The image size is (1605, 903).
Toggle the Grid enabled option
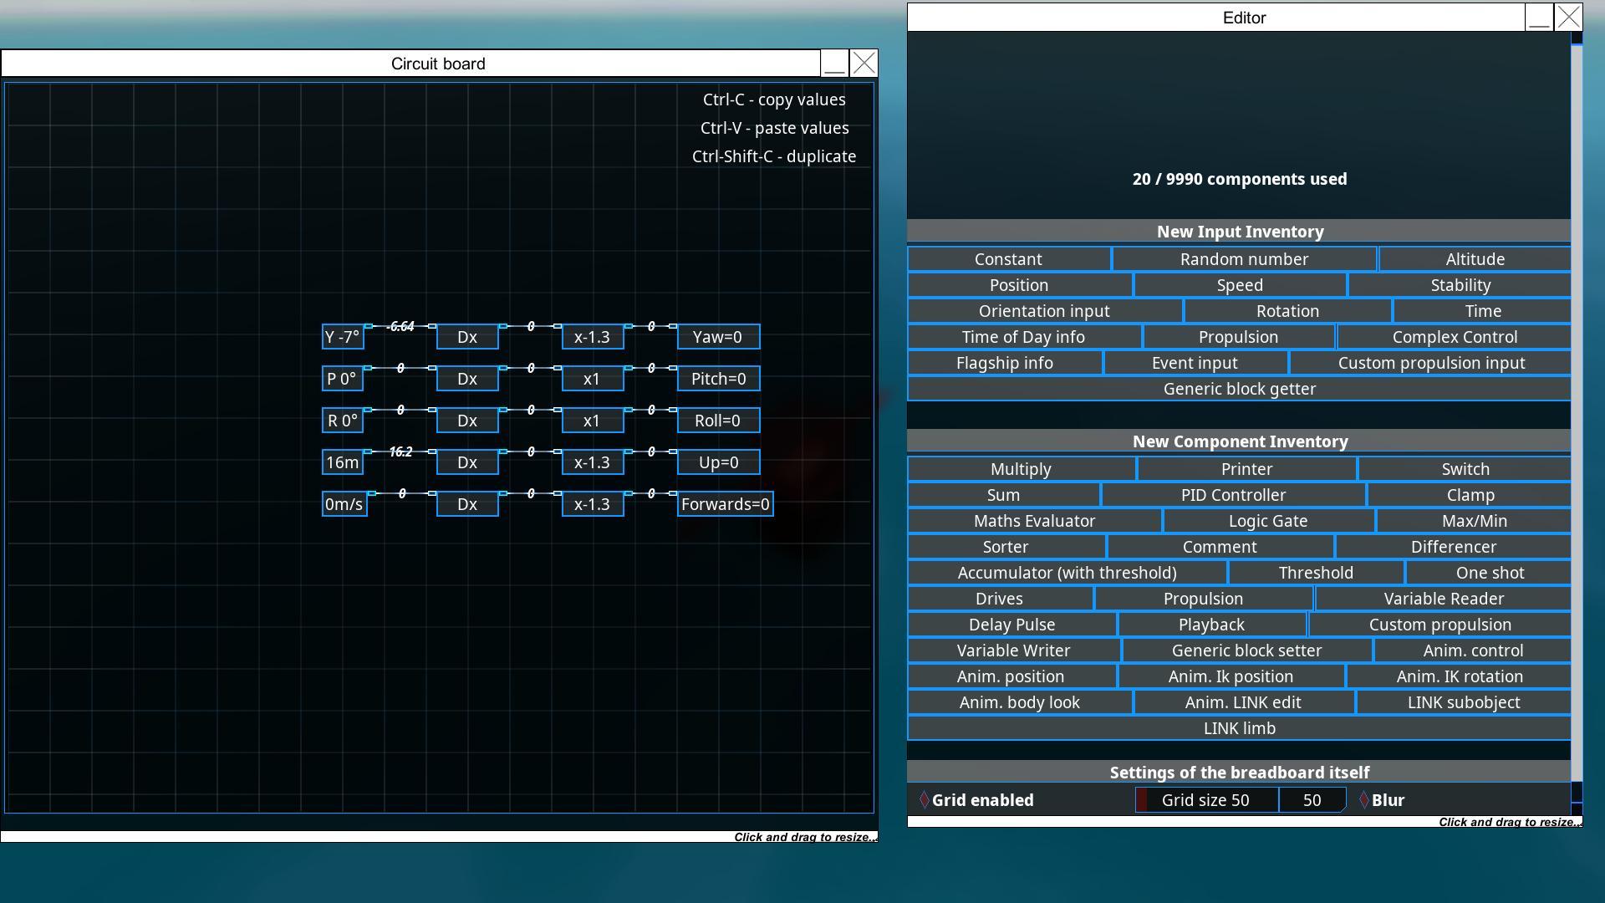coord(925,800)
